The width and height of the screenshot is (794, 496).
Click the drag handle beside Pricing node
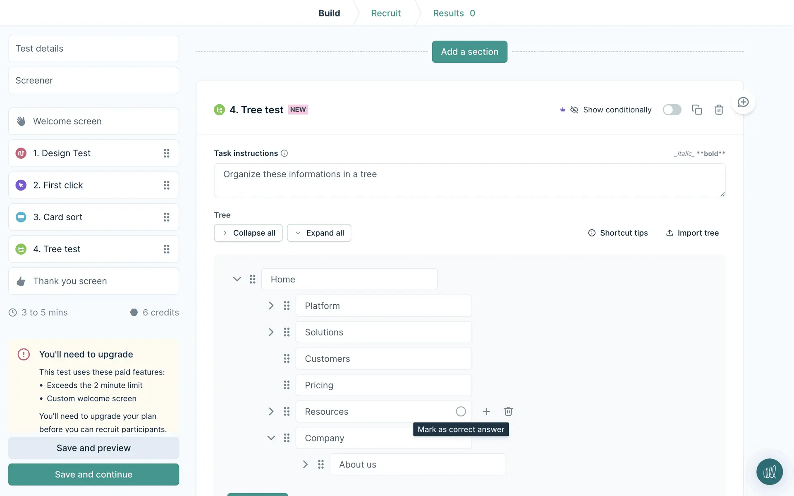(x=287, y=385)
